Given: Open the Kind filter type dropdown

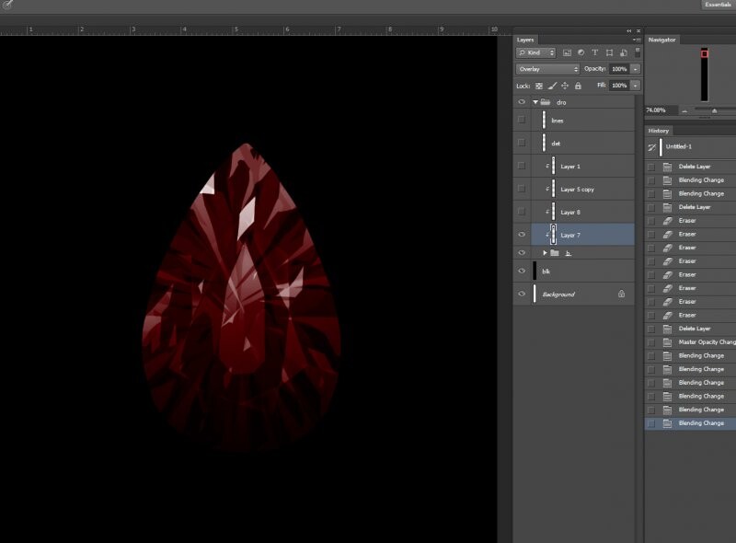Looking at the screenshot, I should coord(535,53).
